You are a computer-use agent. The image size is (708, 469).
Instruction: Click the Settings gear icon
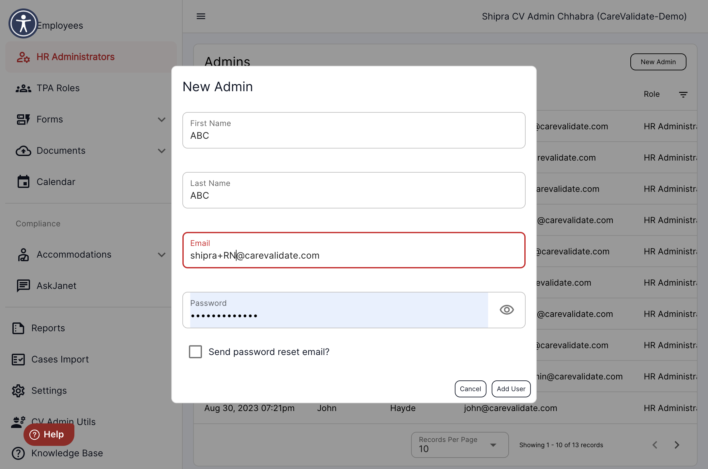click(x=18, y=391)
